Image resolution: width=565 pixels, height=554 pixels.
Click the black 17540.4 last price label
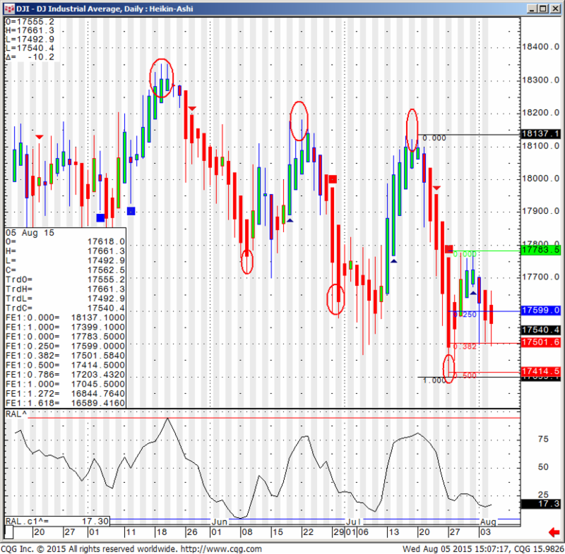(x=540, y=330)
